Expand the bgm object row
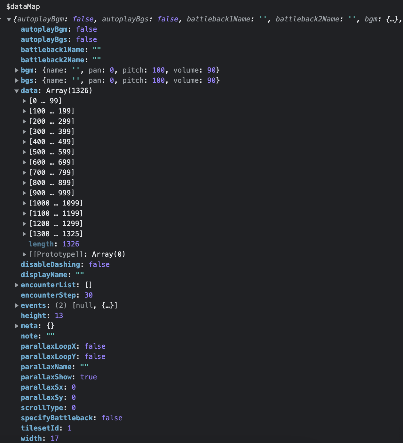Image resolution: width=403 pixels, height=443 pixels. [x=17, y=70]
